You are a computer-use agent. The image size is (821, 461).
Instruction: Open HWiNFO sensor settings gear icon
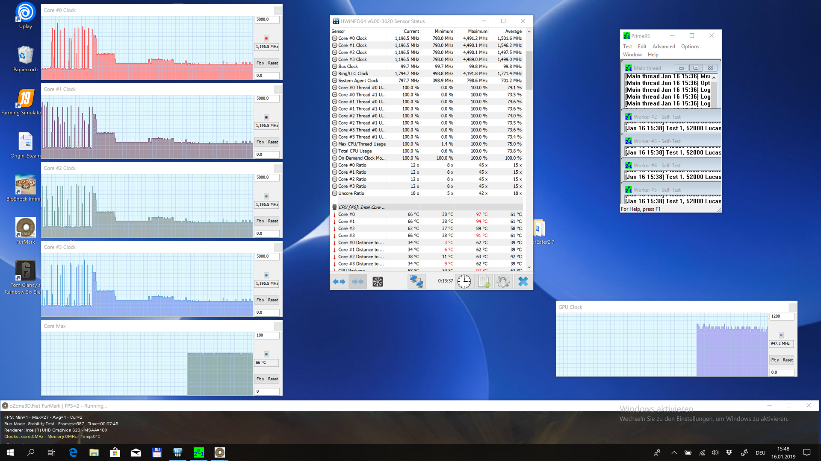(503, 282)
